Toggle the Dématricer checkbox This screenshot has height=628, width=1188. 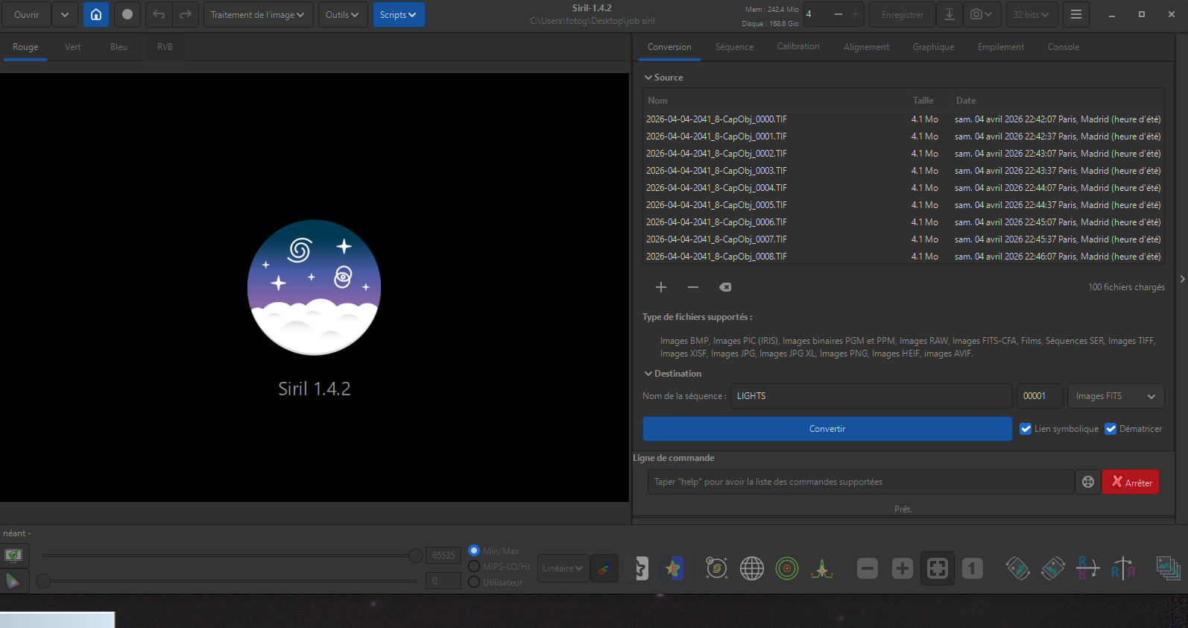tap(1110, 429)
